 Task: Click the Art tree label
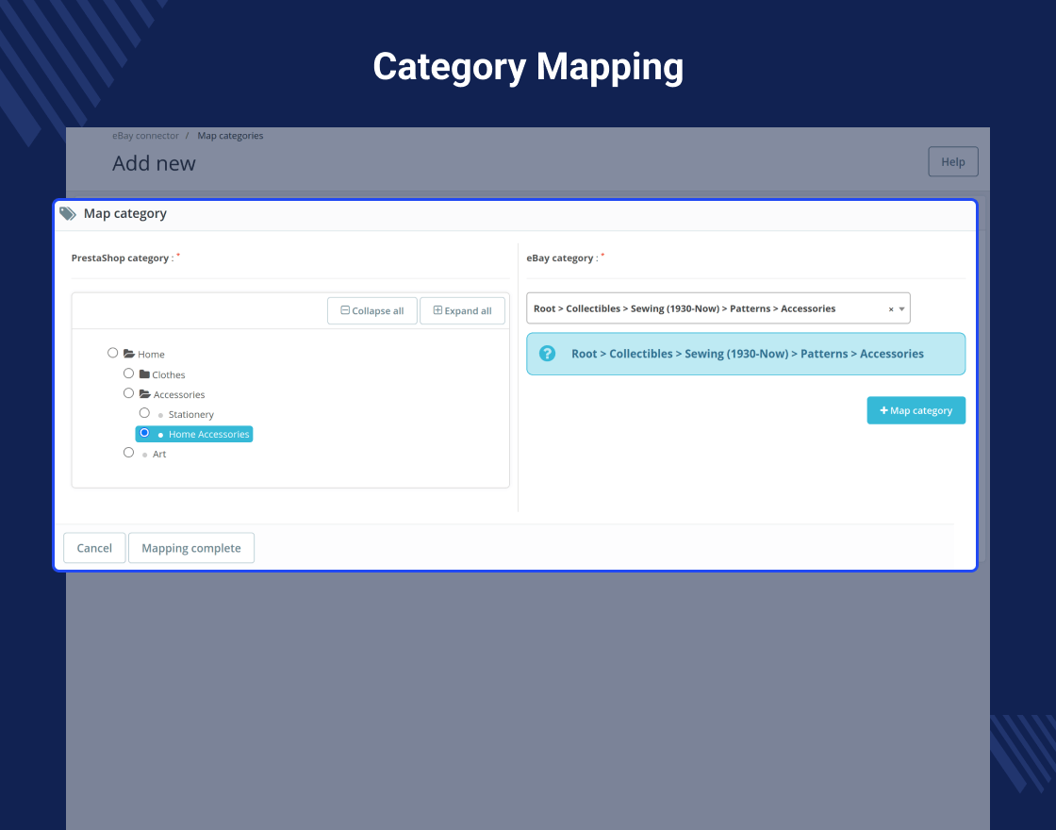tap(159, 454)
